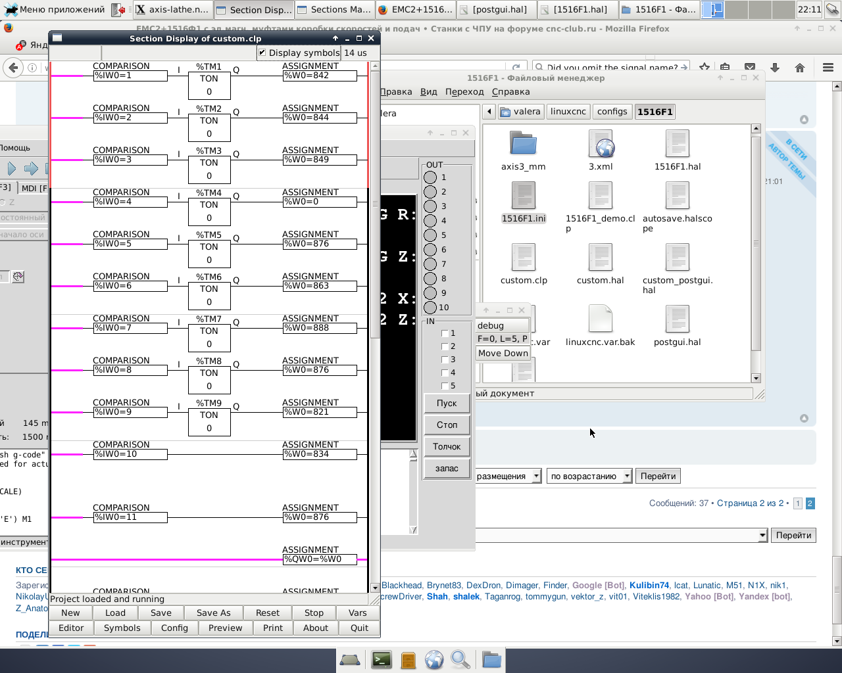Click the %QW0=%W0 assignment field
This screenshot has width=842, height=673.
[x=320, y=559]
